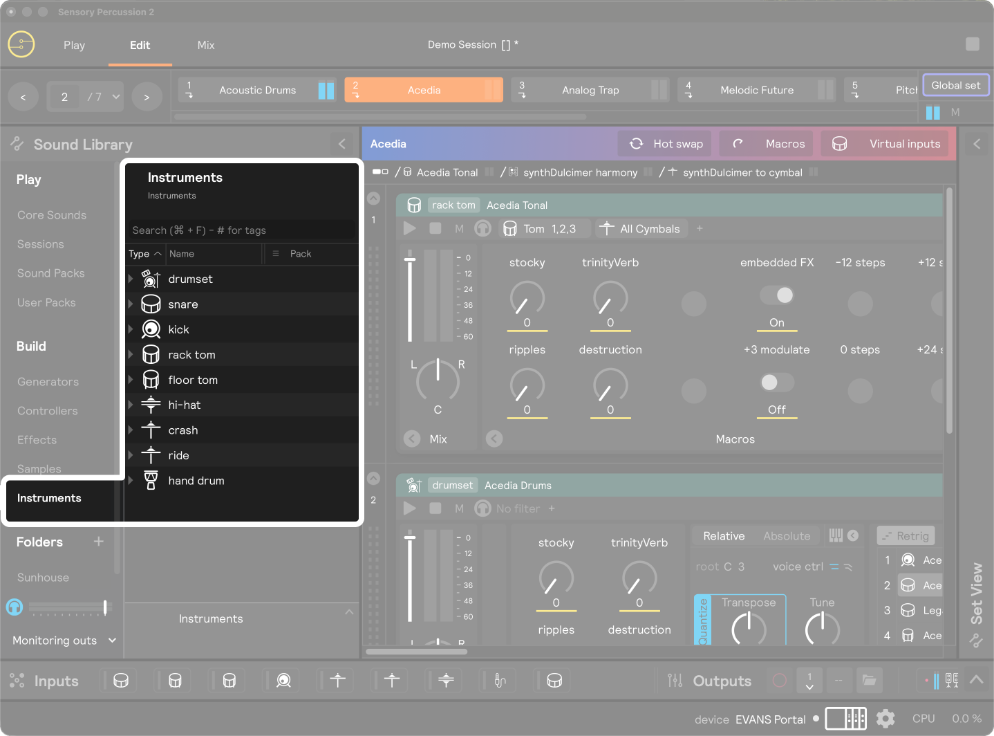Open the folder icon in the Outputs bar

click(869, 681)
